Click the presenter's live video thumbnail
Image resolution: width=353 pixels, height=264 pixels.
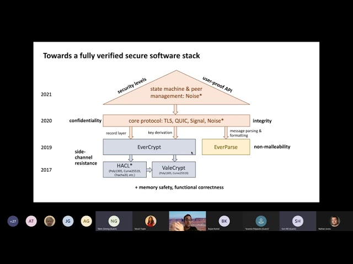(188, 221)
